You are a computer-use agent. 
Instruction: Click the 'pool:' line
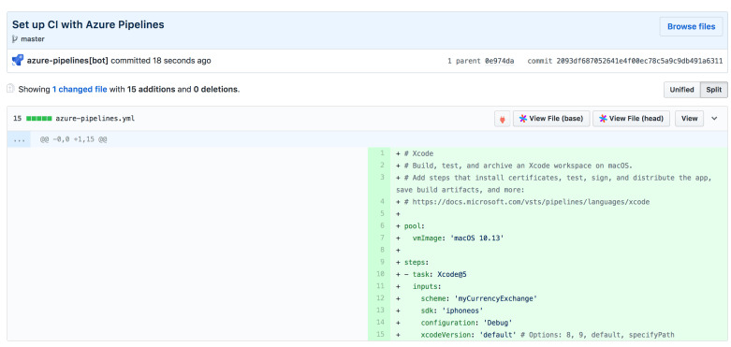(x=559, y=226)
